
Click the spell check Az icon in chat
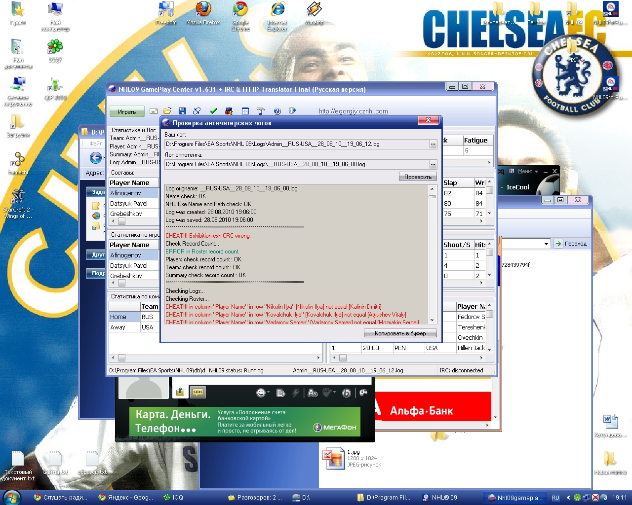click(x=327, y=393)
